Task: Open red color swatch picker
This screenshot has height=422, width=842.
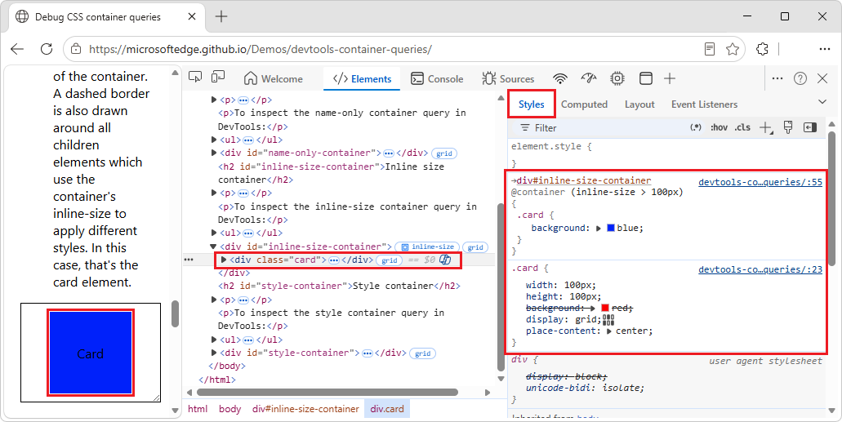Action: pyautogui.click(x=605, y=309)
